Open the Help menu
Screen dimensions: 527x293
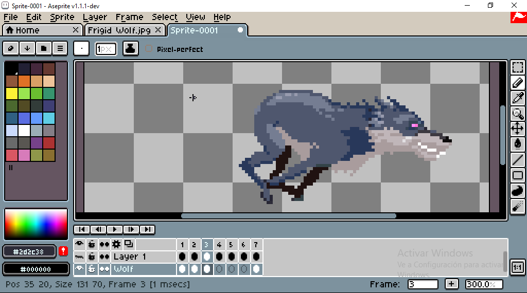pos(222,17)
